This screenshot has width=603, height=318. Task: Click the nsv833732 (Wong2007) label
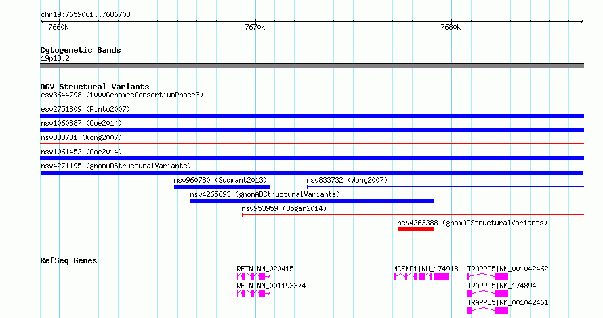tap(347, 180)
